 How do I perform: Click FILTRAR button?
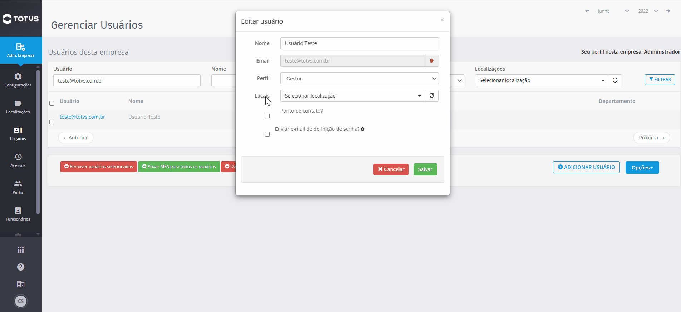[660, 80]
